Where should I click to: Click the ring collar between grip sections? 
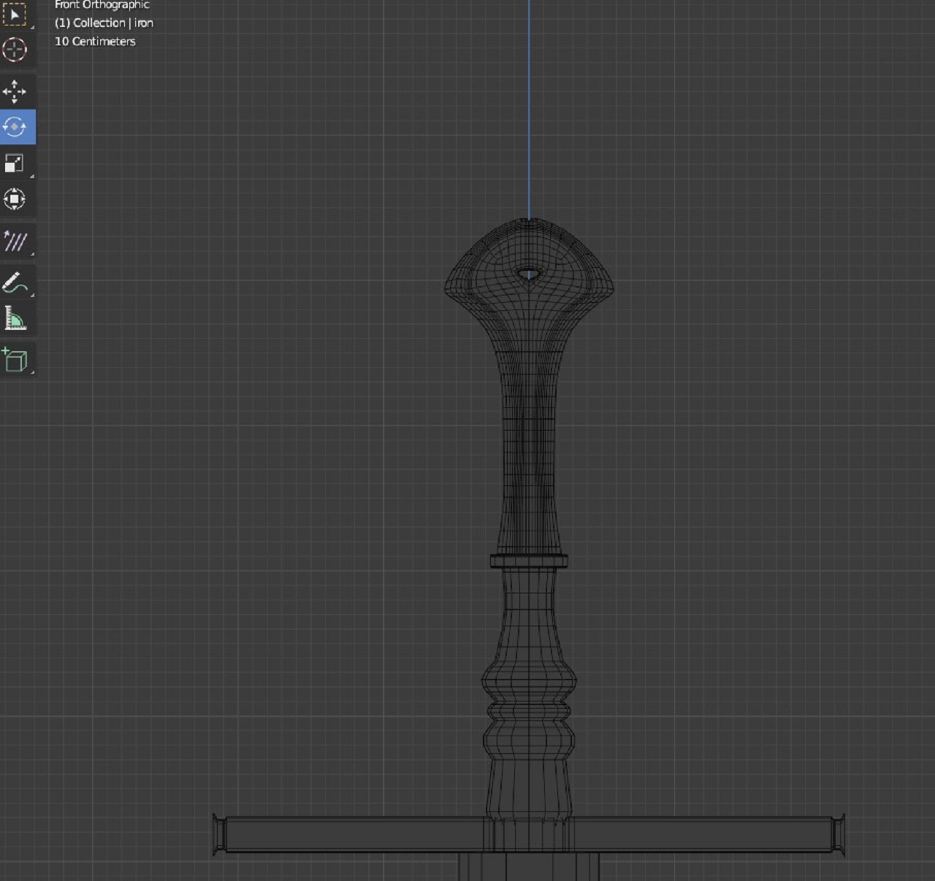(529, 561)
